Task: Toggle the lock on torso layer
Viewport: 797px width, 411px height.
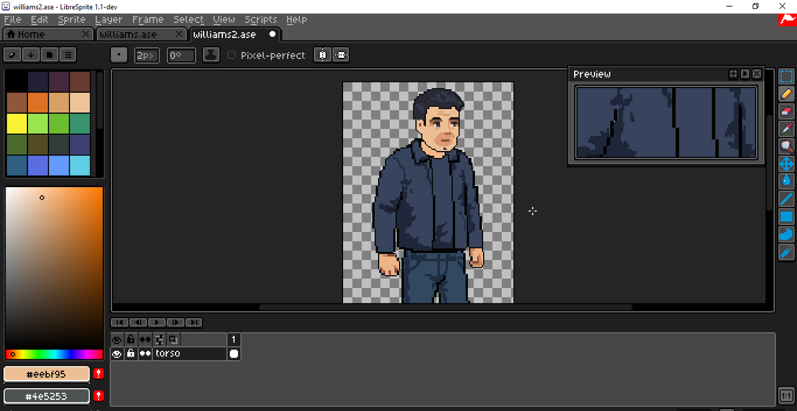Action: tap(131, 354)
